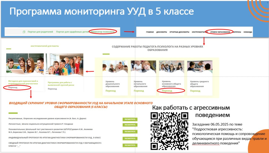Click ПОСМОТРЕТЬ for ИНДИВИДУАЛЬНЫЙ ПРОТОКОЛ
269x153 pixels.
pos(130,139)
